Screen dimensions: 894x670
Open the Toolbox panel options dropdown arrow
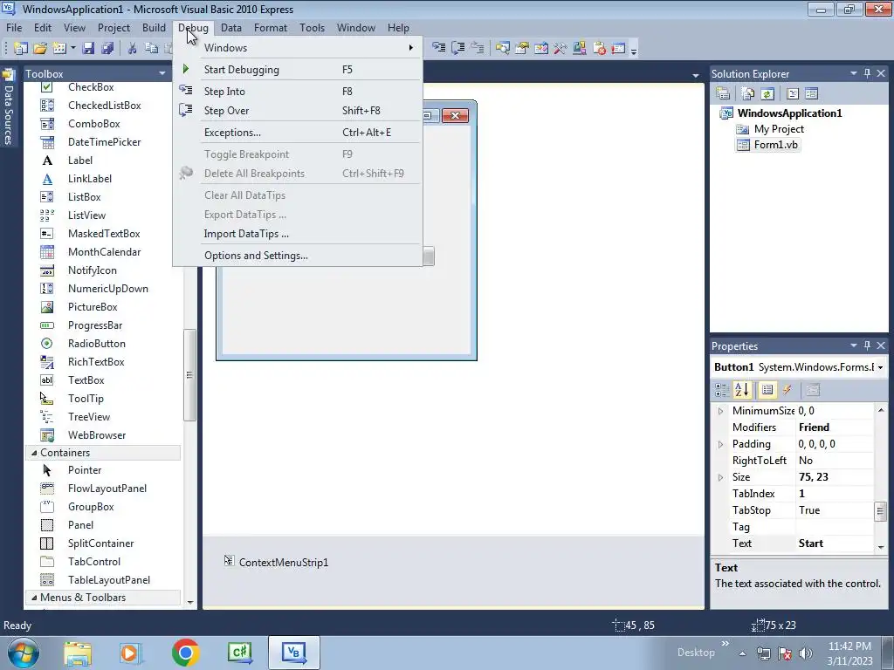click(x=162, y=73)
